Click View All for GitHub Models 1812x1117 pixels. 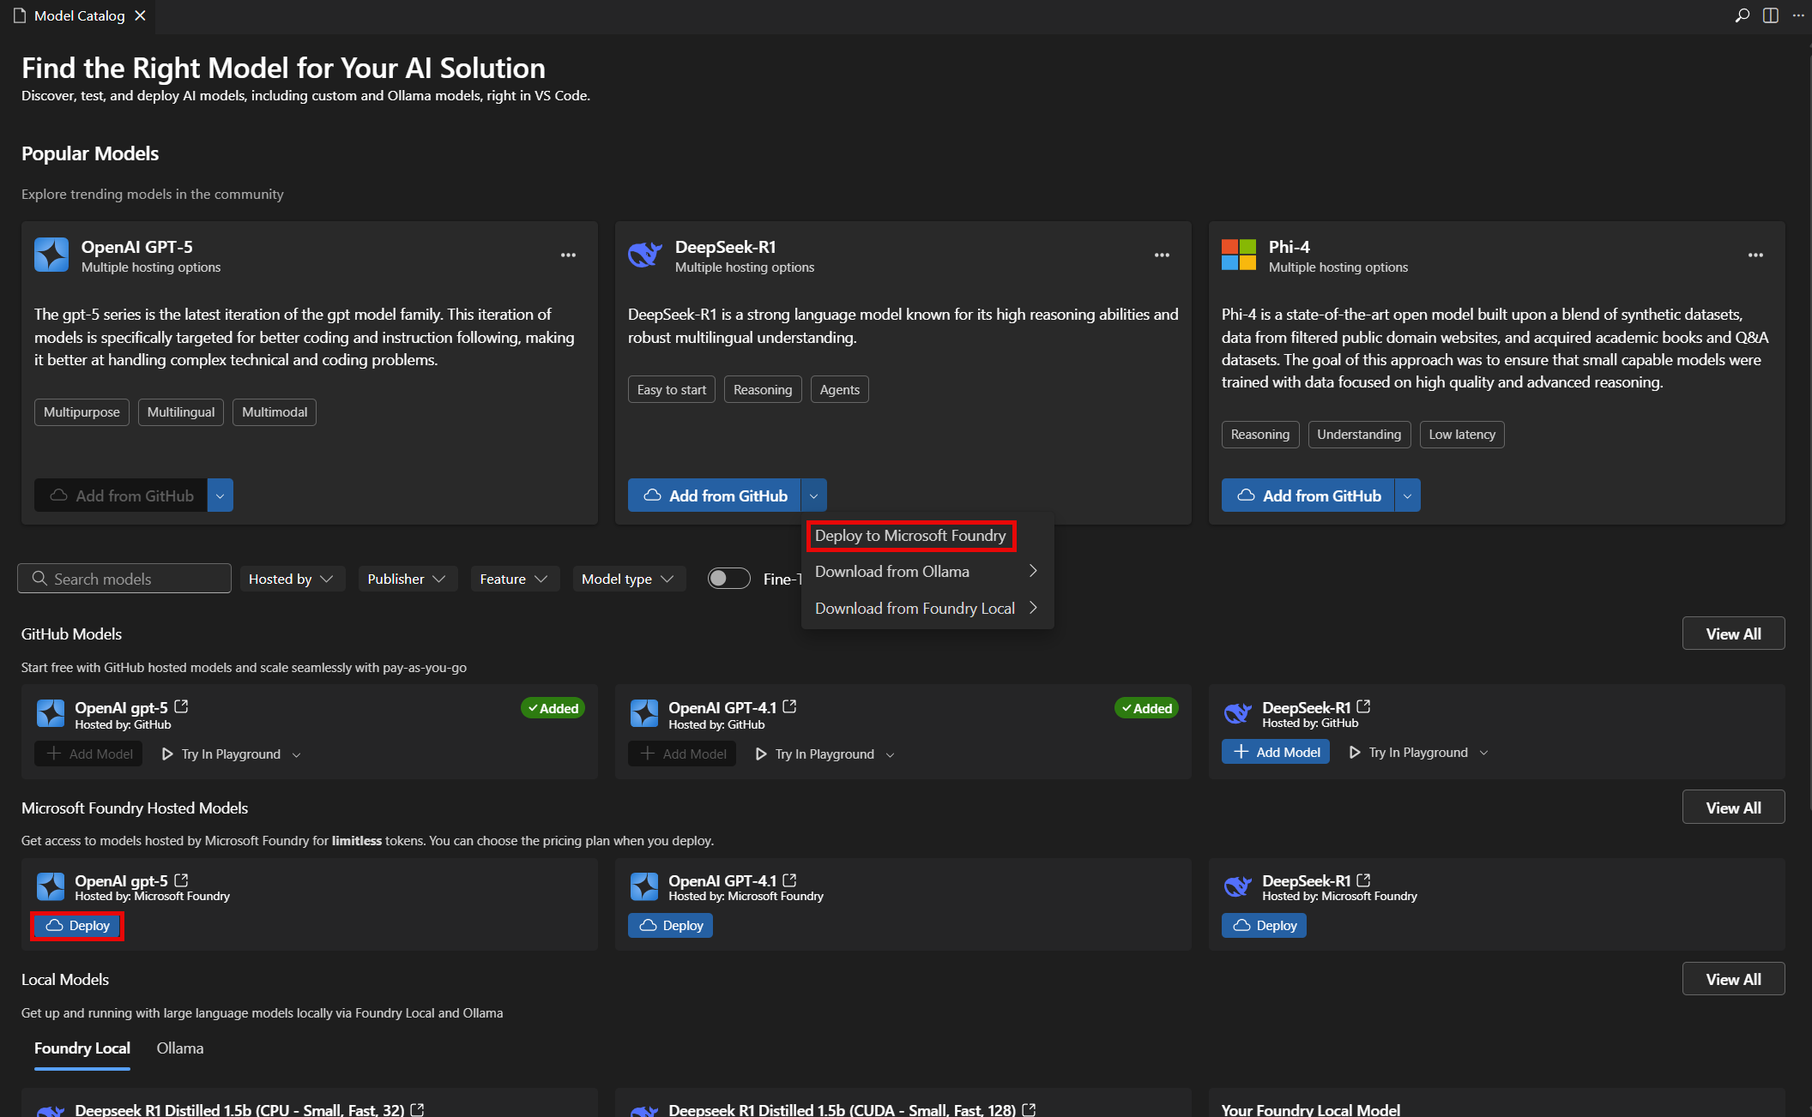tap(1733, 633)
